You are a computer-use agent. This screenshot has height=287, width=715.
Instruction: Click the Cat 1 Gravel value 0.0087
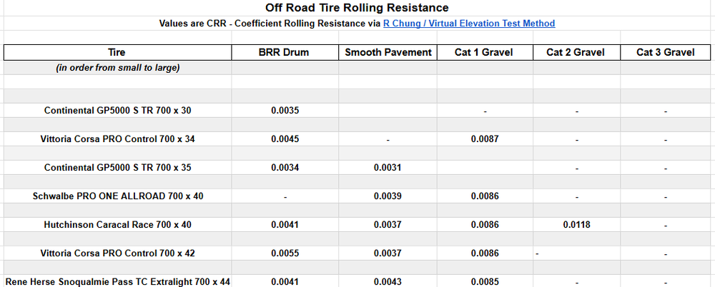485,139
